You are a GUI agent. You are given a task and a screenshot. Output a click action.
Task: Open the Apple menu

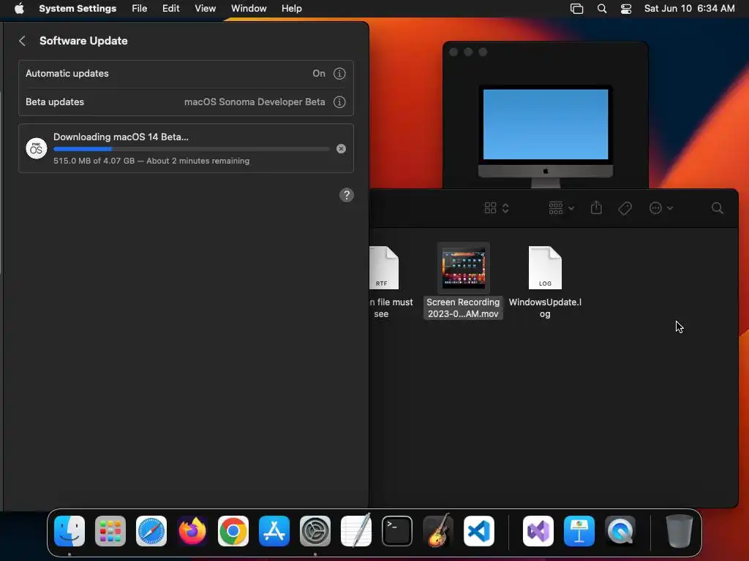[x=19, y=9]
